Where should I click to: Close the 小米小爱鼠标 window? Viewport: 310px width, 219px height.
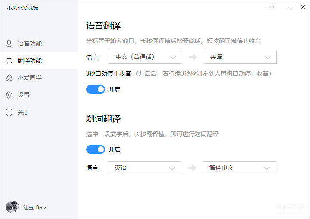tap(303, 7)
